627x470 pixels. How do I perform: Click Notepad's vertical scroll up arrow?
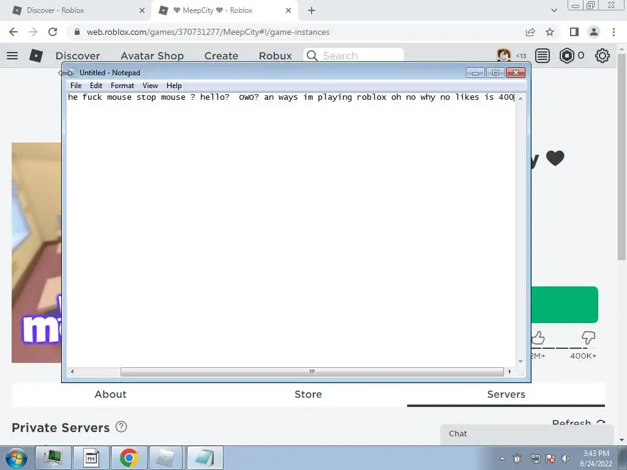[520, 99]
